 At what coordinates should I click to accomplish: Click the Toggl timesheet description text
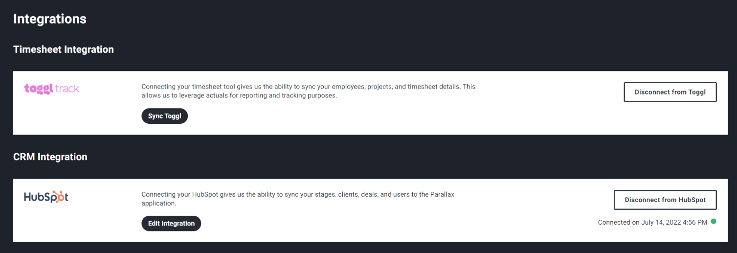tap(308, 91)
